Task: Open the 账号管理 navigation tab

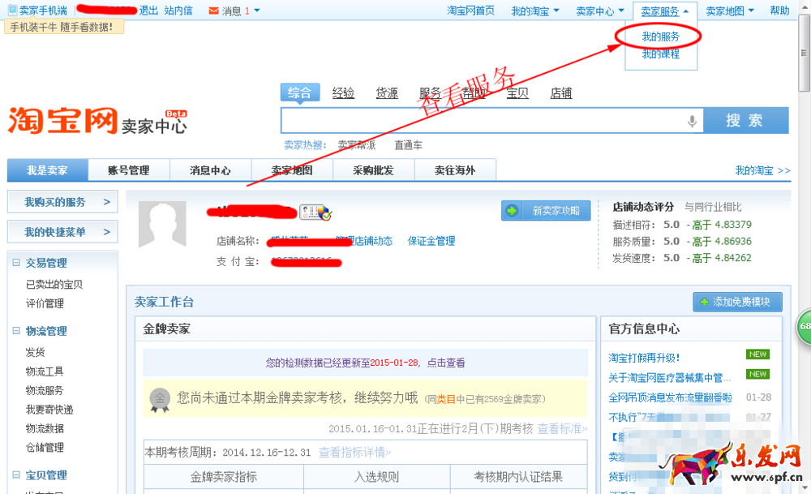Action: tap(129, 170)
